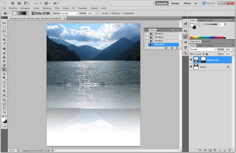Select the Move tool
Viewport: 236px width, 153px height.
point(4,23)
